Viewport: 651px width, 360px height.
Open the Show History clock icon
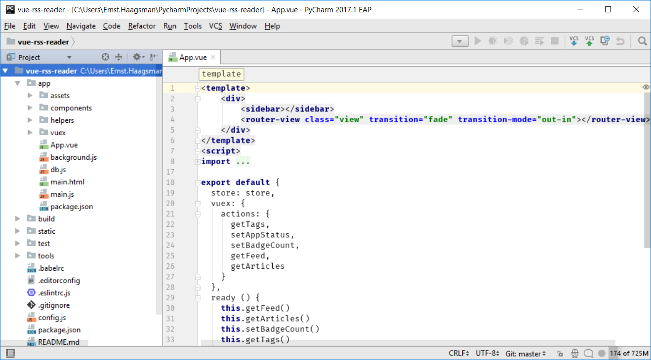click(605, 41)
